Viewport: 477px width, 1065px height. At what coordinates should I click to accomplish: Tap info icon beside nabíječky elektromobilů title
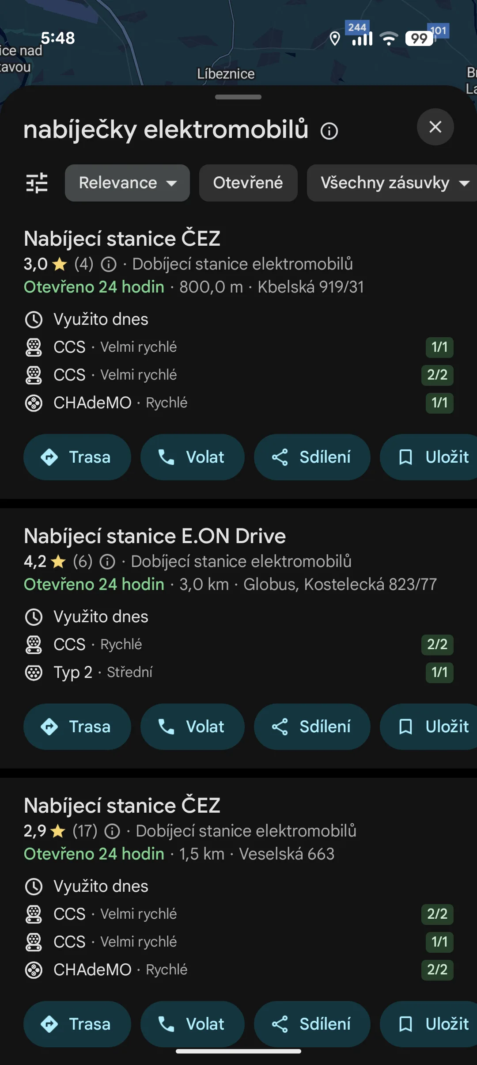(329, 131)
